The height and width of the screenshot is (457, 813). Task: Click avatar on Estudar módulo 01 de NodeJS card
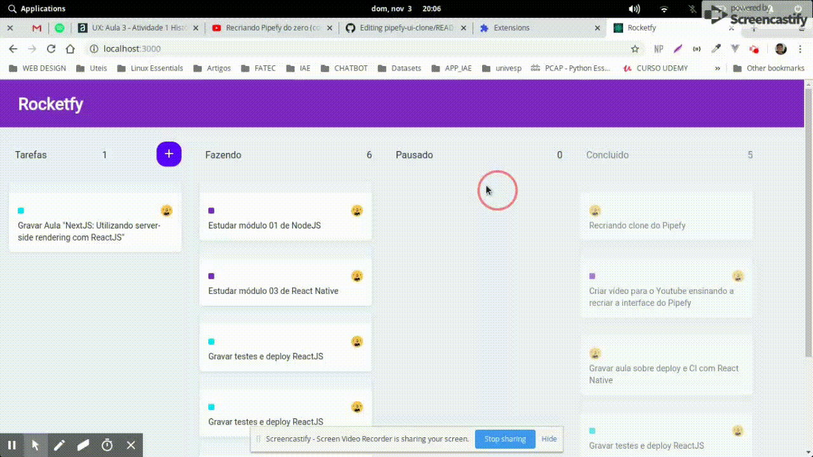point(357,211)
